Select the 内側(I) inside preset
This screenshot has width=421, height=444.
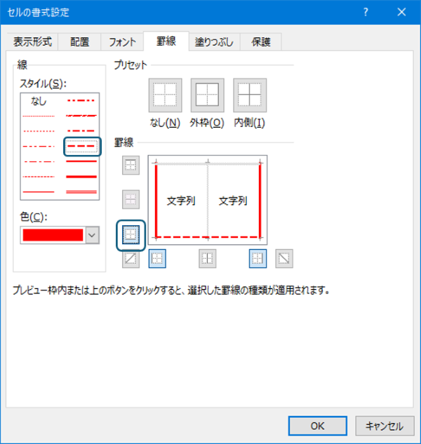coord(250,95)
